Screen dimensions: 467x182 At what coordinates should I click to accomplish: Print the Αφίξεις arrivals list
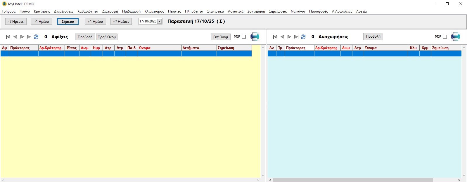(255, 37)
